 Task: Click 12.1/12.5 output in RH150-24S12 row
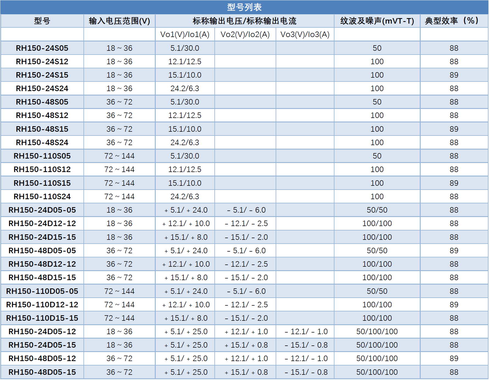click(185, 61)
